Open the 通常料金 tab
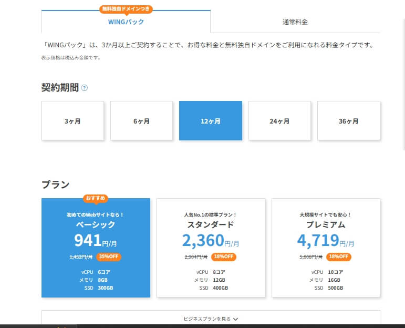Screen dimensions: 405x328 click(x=295, y=22)
